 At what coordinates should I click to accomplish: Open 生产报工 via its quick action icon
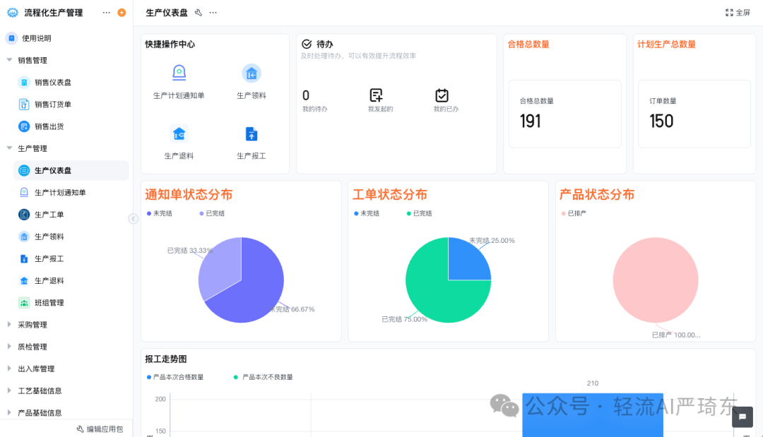coord(251,134)
